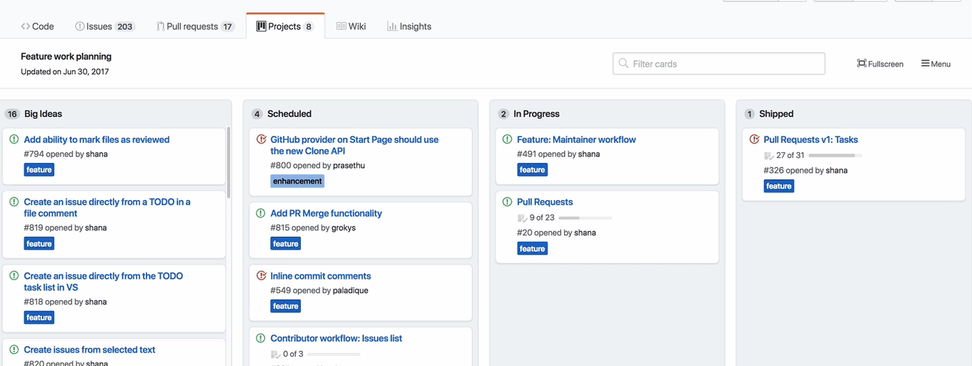Click the enhancement label on issue #800
Screen dimensions: 972x366
point(297,182)
